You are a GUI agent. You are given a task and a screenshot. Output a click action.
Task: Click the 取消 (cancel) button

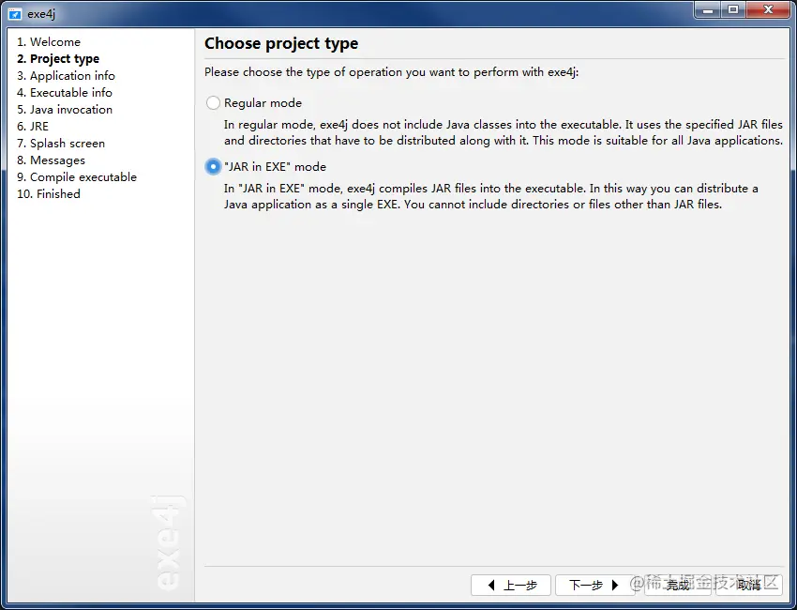749,585
